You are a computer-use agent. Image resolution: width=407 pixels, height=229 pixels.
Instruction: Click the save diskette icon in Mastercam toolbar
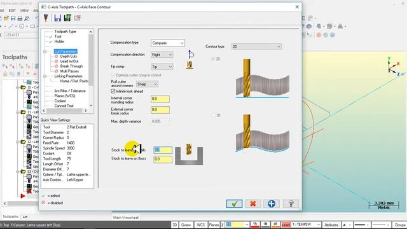pos(13,18)
